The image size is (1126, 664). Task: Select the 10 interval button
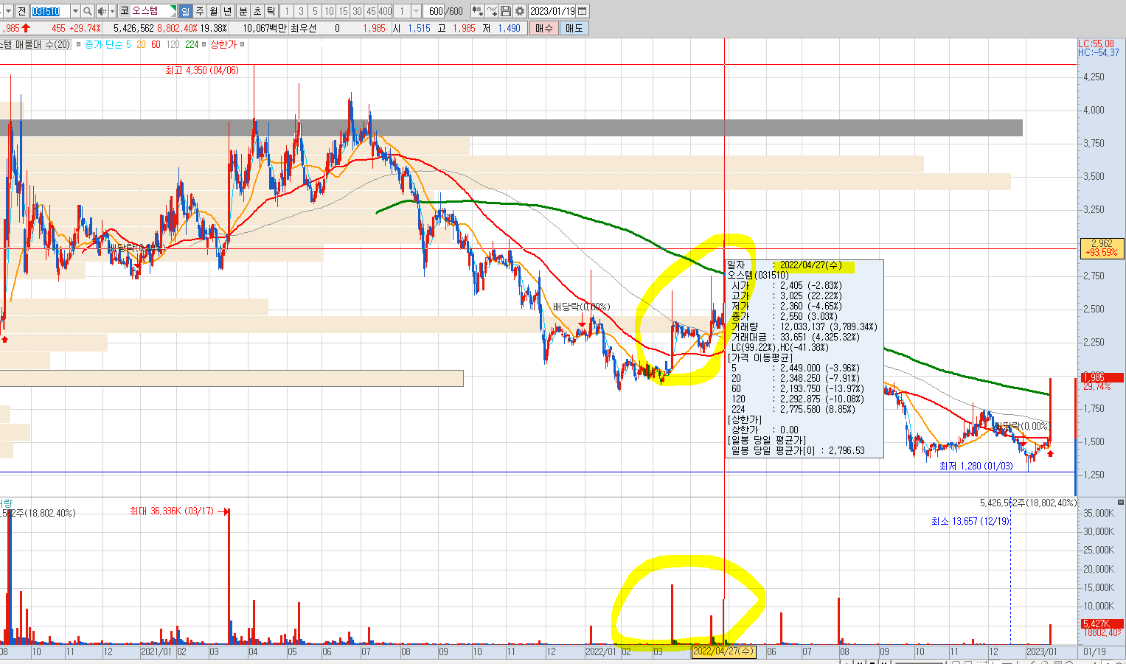coord(329,11)
